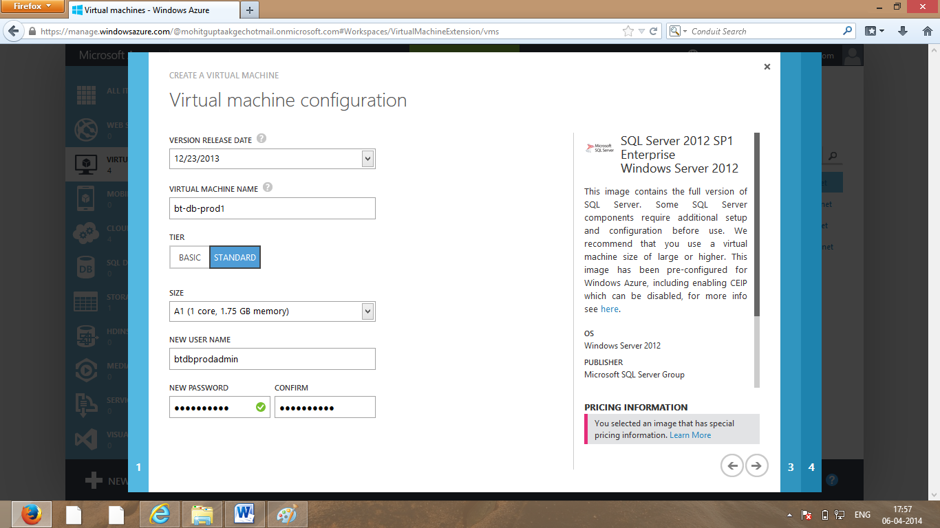Viewport: 940px width, 528px height.
Task: Select Virtual Machines icon in Azure sidebar
Action: (86, 164)
